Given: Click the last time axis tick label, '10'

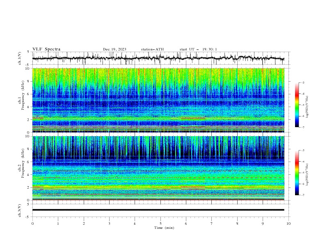Looking at the screenshot, I should click(x=288, y=224).
